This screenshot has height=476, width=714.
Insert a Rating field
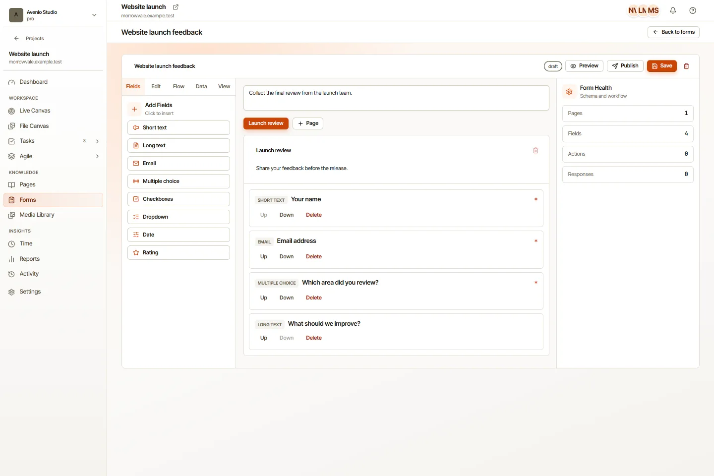point(178,252)
